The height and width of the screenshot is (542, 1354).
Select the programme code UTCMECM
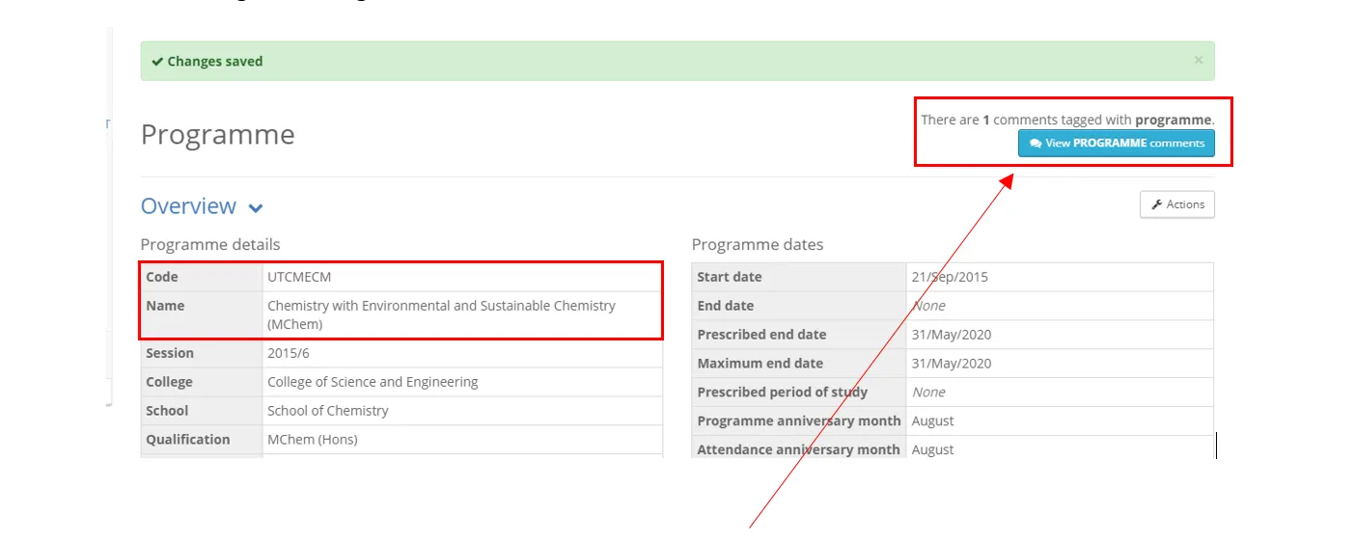299,277
